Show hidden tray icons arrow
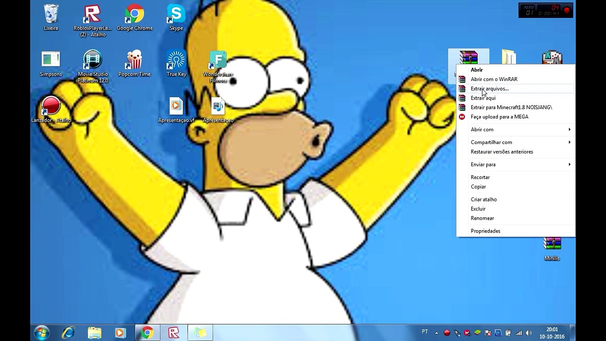Screen dimensions: 606x341 (437, 333)
